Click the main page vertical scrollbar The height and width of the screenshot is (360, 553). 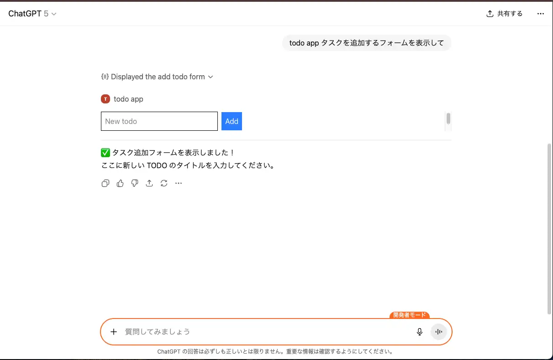coord(549,228)
